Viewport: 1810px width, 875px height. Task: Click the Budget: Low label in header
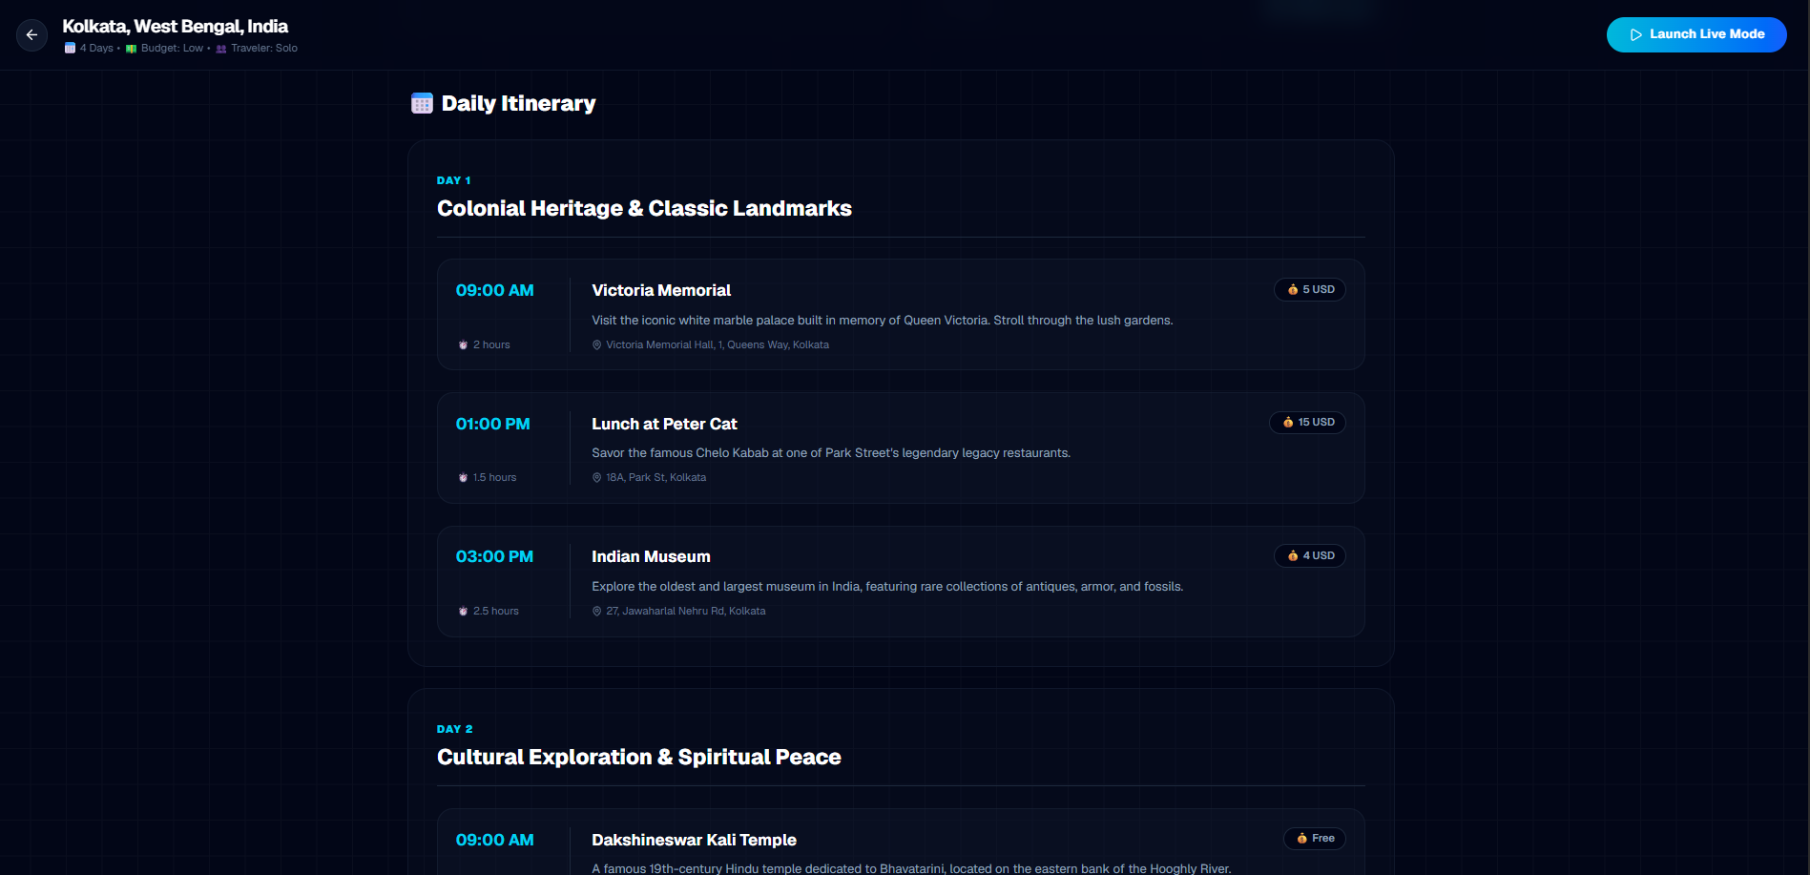pyautogui.click(x=172, y=48)
